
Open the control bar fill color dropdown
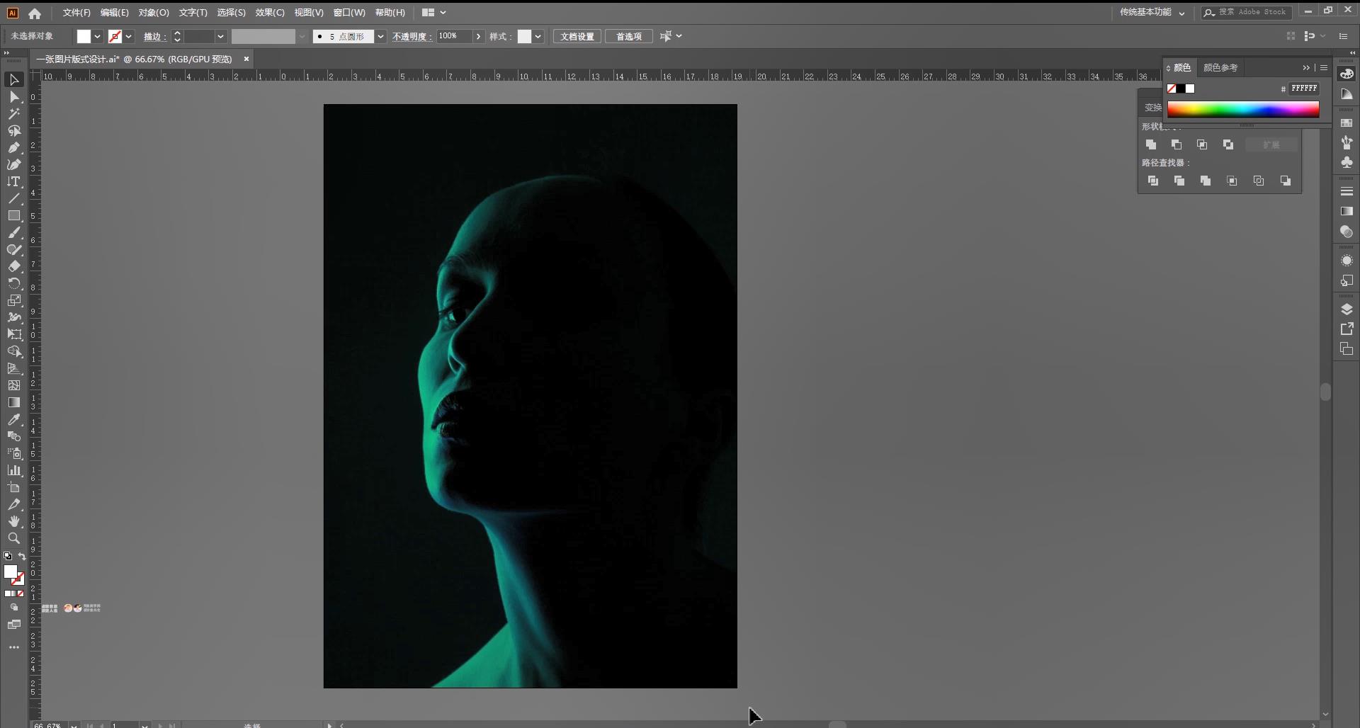97,36
